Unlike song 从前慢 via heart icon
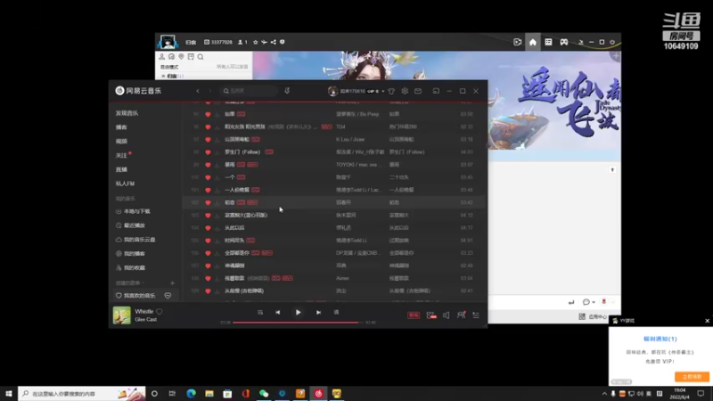Viewport: 713px width, 401px height. [x=208, y=291]
